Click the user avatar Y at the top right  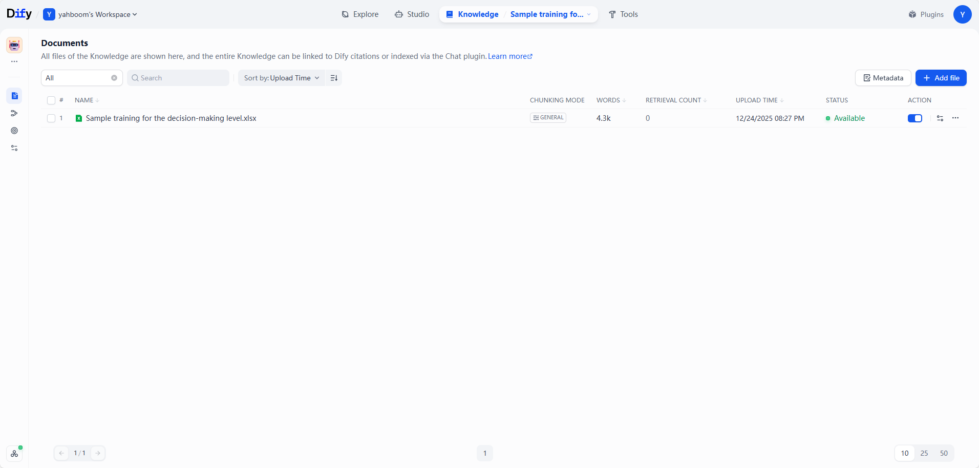[x=962, y=14]
